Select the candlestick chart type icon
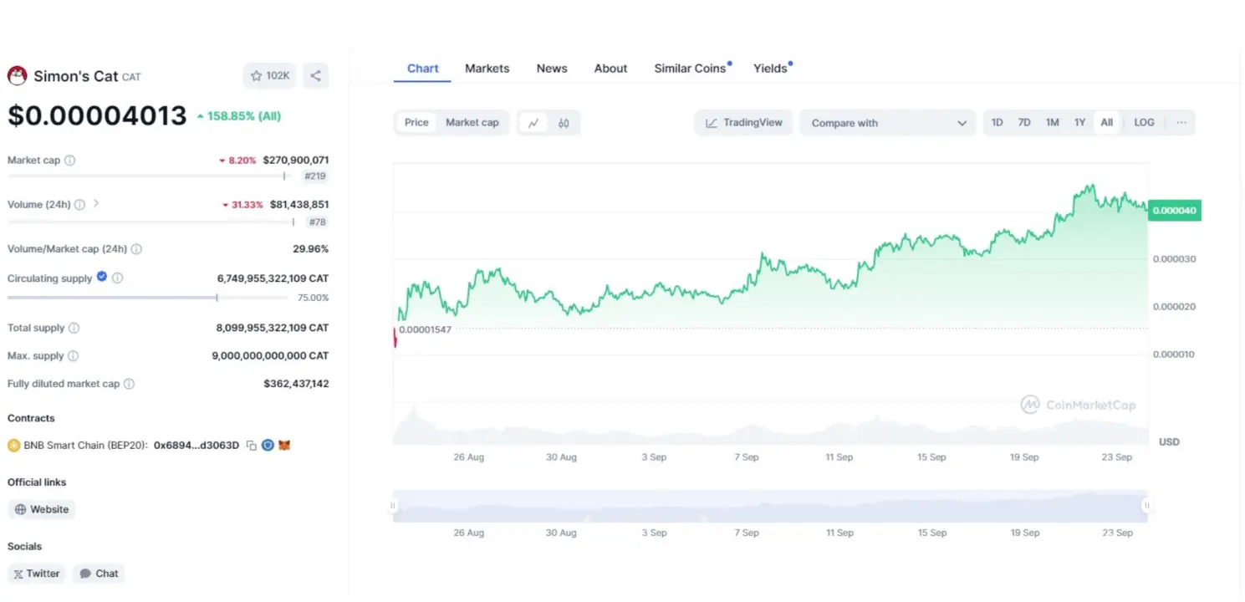This screenshot has width=1245, height=602. [564, 123]
